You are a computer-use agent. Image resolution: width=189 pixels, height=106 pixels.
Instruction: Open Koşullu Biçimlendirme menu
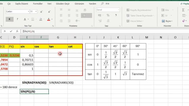(x=139, y=10)
